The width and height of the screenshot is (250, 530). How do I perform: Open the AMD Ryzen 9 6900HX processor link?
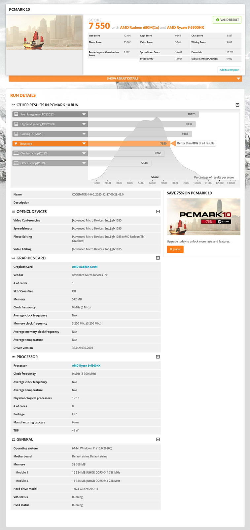[x=86, y=366]
